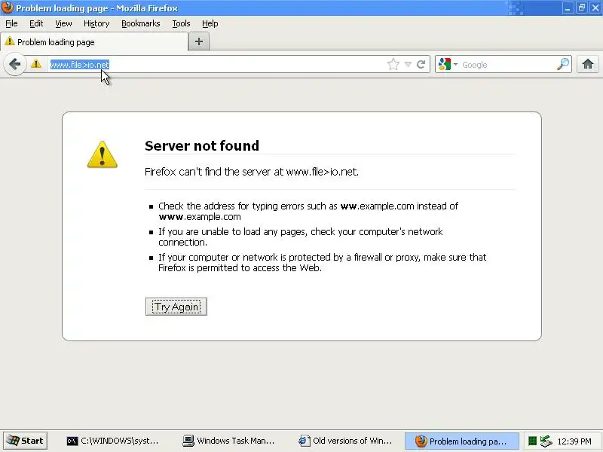Open the Bookmarks menu
The height and width of the screenshot is (452, 603).
(141, 23)
